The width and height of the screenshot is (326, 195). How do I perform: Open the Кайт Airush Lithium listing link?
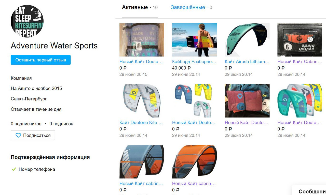(x=247, y=61)
